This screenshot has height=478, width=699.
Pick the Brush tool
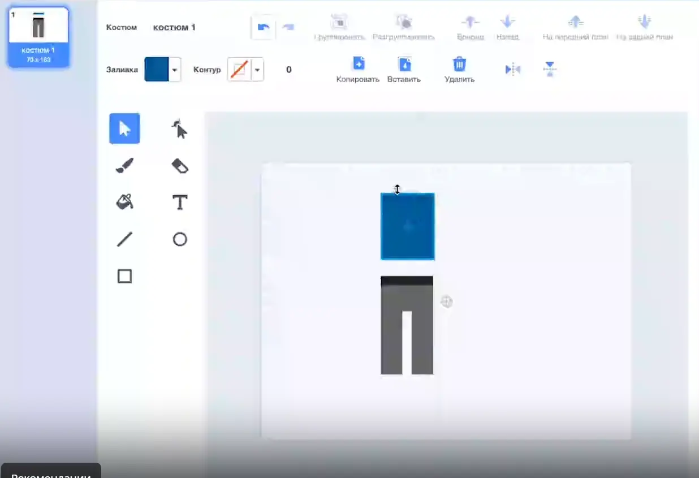tap(124, 166)
